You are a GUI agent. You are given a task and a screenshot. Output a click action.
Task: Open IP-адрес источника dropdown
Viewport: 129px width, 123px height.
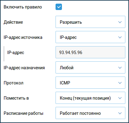click(90, 37)
